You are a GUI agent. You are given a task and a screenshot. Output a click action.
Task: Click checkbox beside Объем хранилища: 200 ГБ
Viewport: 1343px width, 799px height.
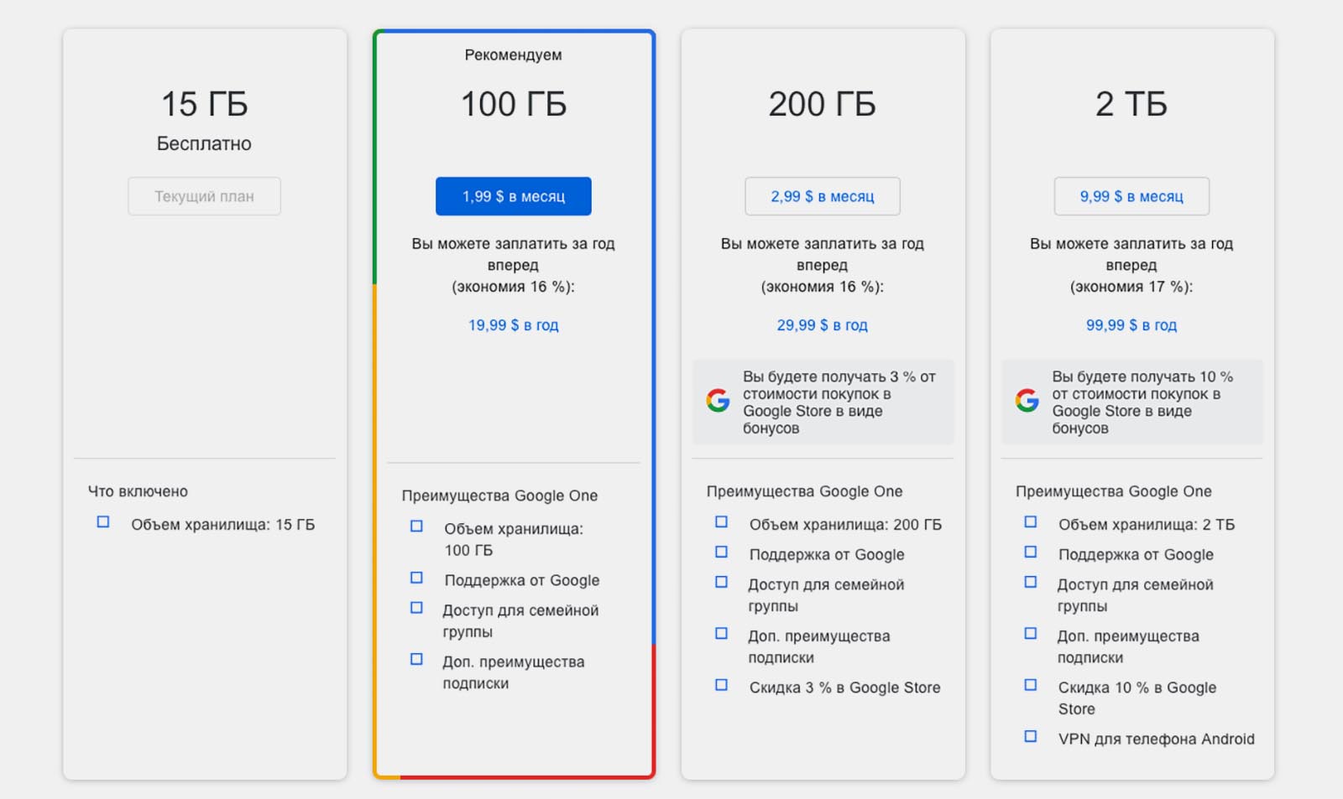pyautogui.click(x=721, y=522)
